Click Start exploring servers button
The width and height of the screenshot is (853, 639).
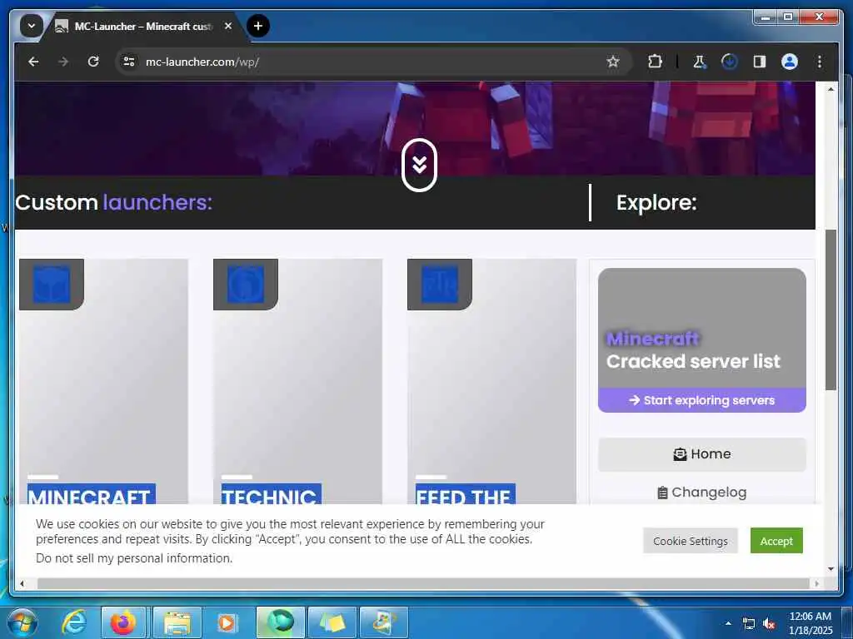click(701, 400)
